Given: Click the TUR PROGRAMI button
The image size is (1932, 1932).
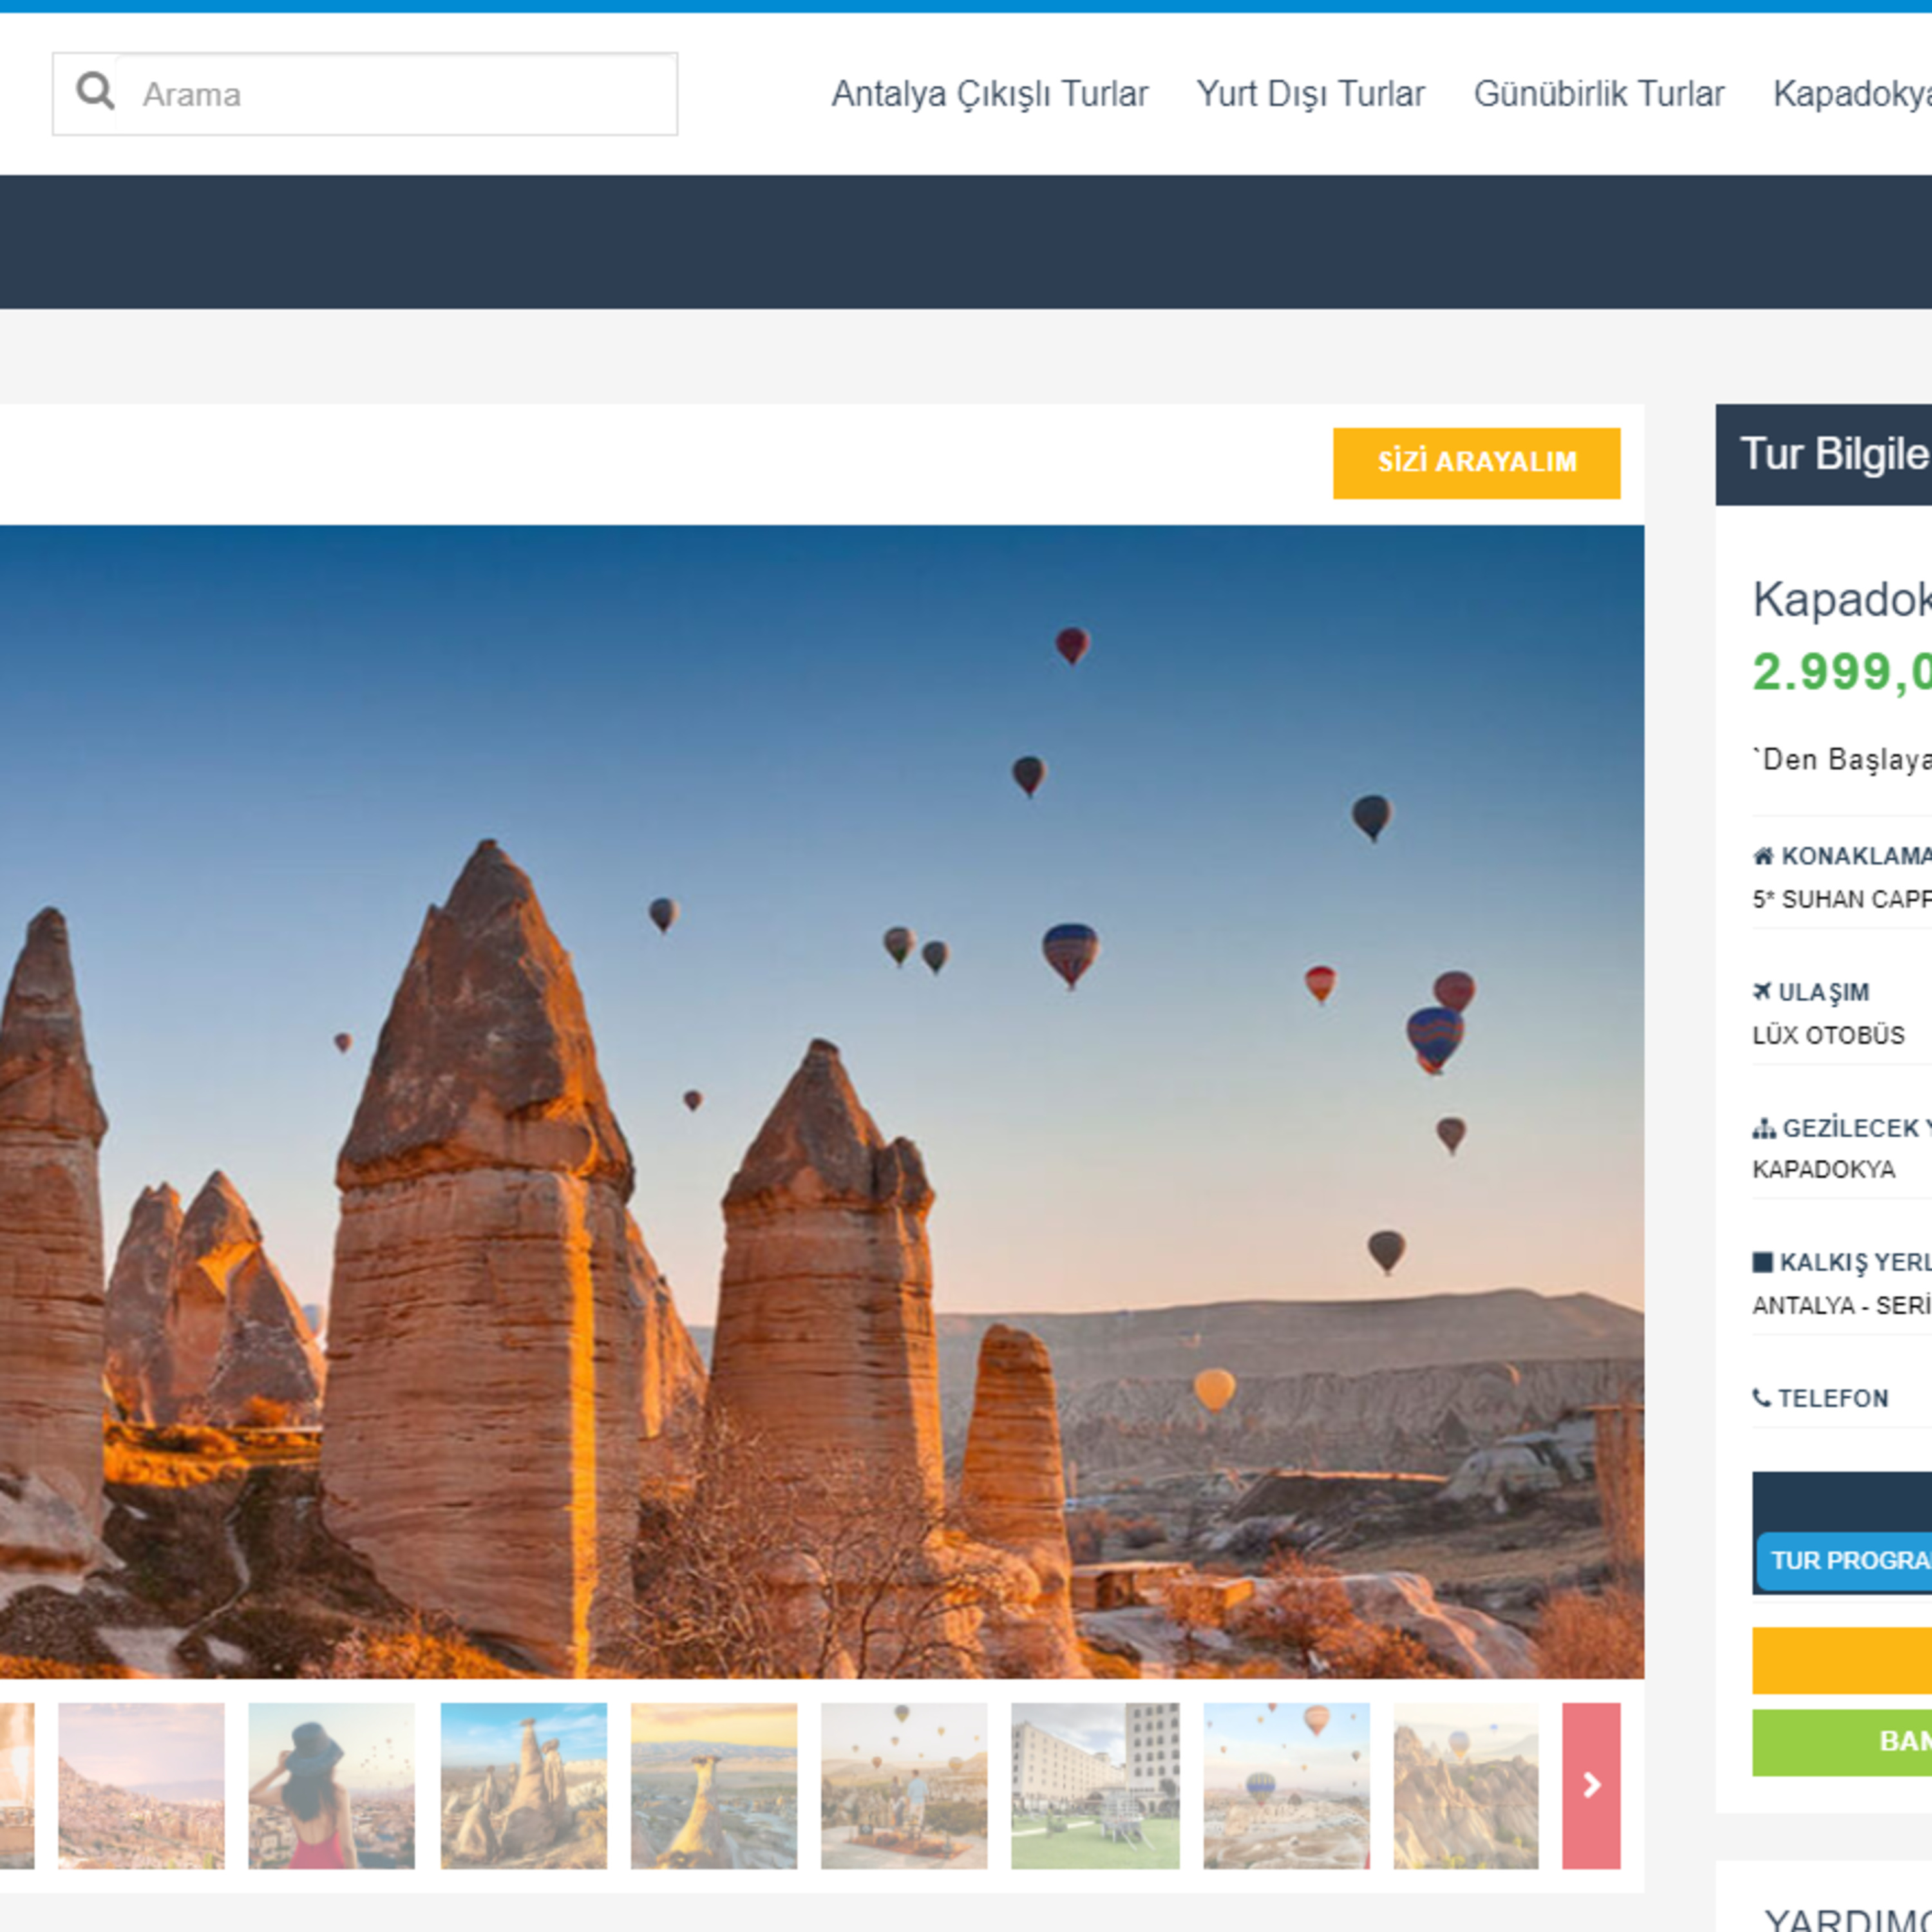Looking at the screenshot, I should coord(1844,1560).
